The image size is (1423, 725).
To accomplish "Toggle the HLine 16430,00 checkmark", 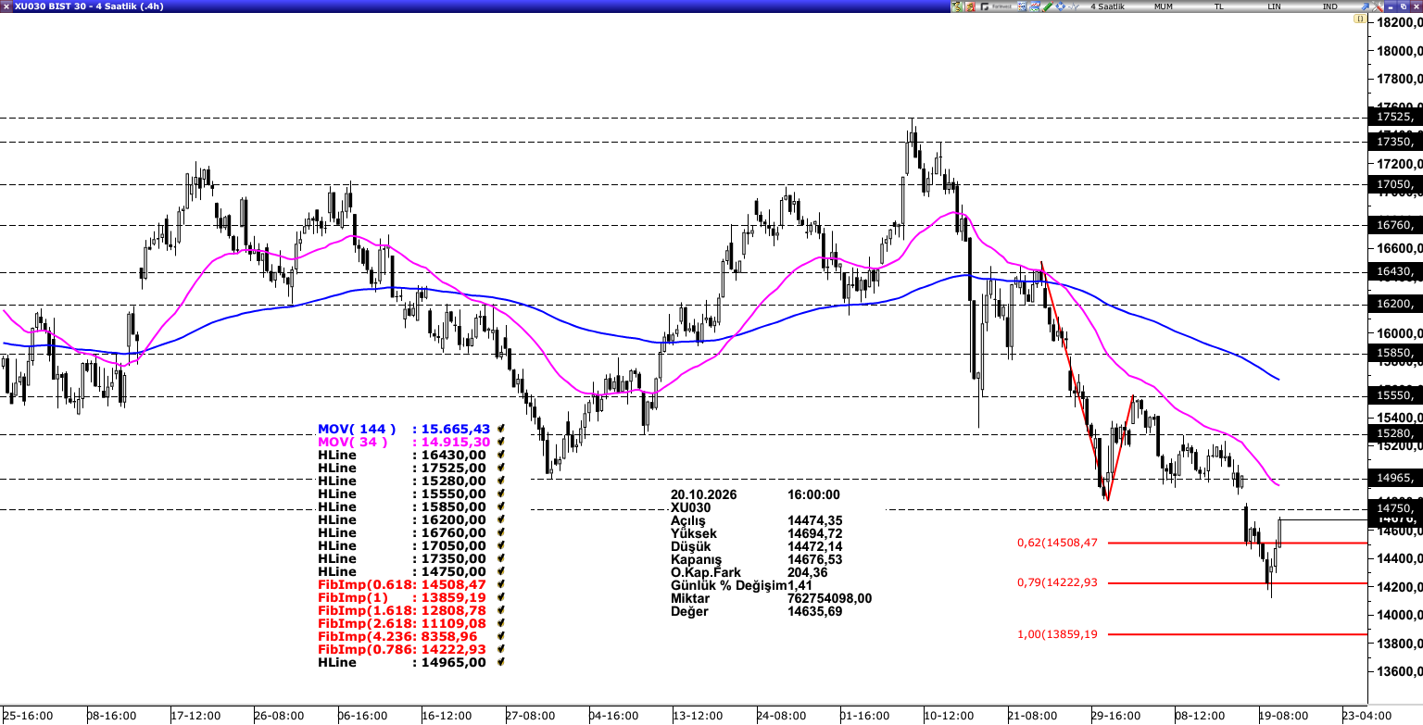I will pyautogui.click(x=501, y=456).
